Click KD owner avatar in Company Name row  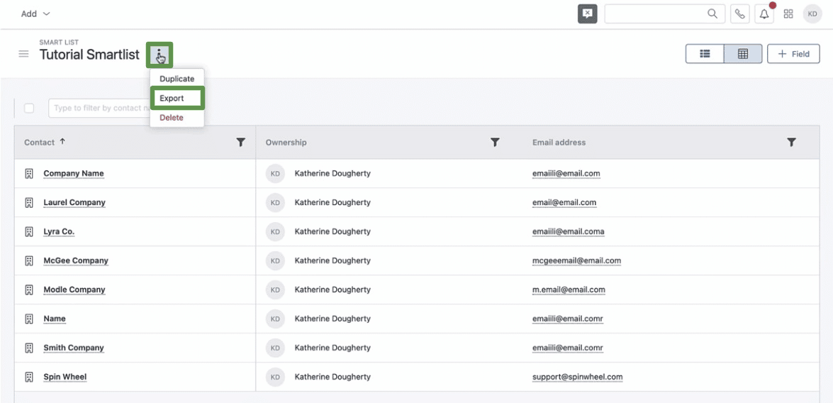[275, 173]
